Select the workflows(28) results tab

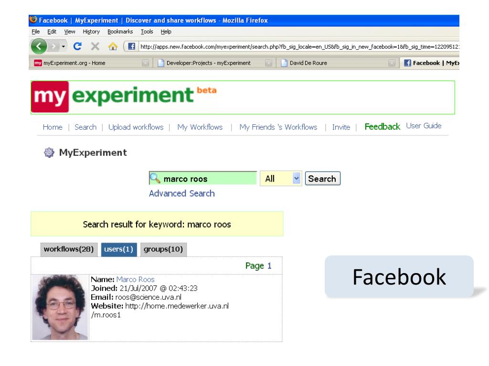69,249
